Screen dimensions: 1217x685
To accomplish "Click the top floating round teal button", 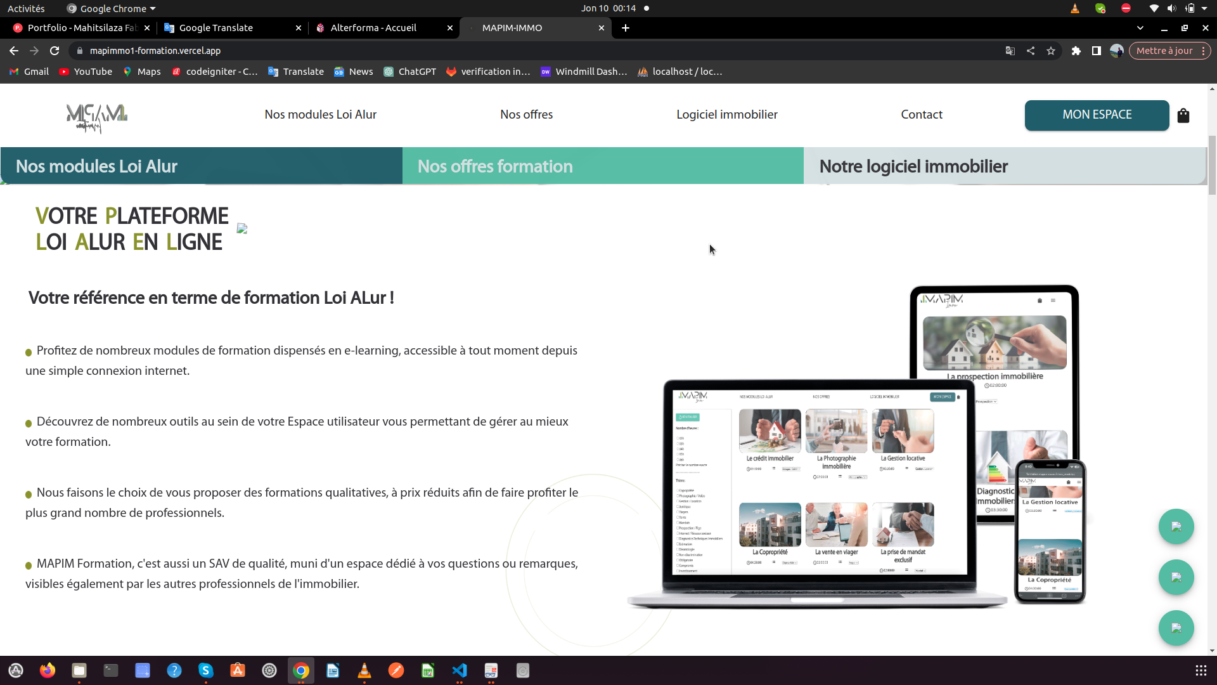I will tap(1176, 526).
